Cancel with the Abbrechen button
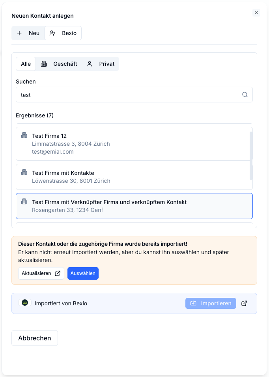This screenshot has height=377, width=269. pos(35,338)
